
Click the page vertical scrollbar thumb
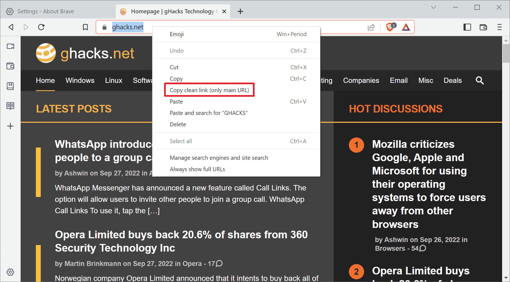[x=506, y=53]
